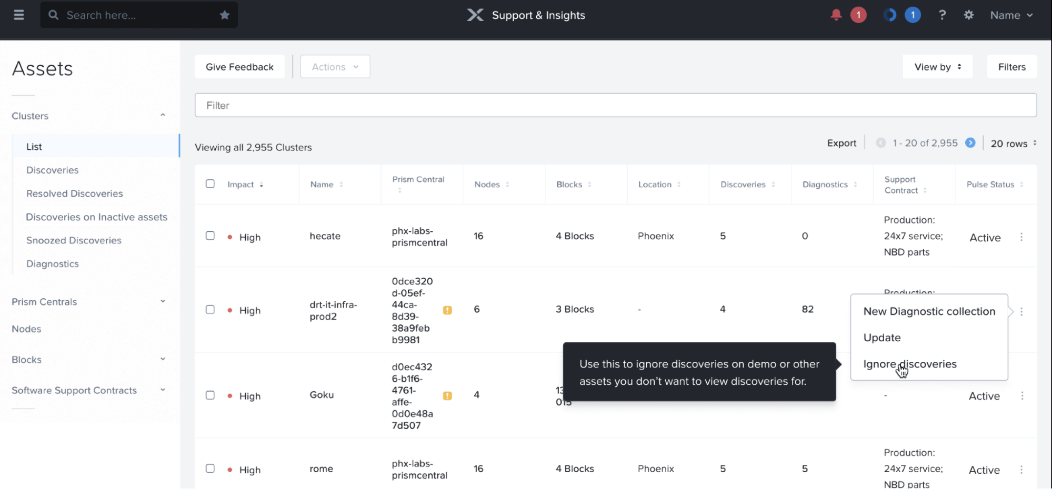1052x489 pixels.
Task: Click the warning badge on drt-it-infra-prod2
Action: (x=447, y=310)
